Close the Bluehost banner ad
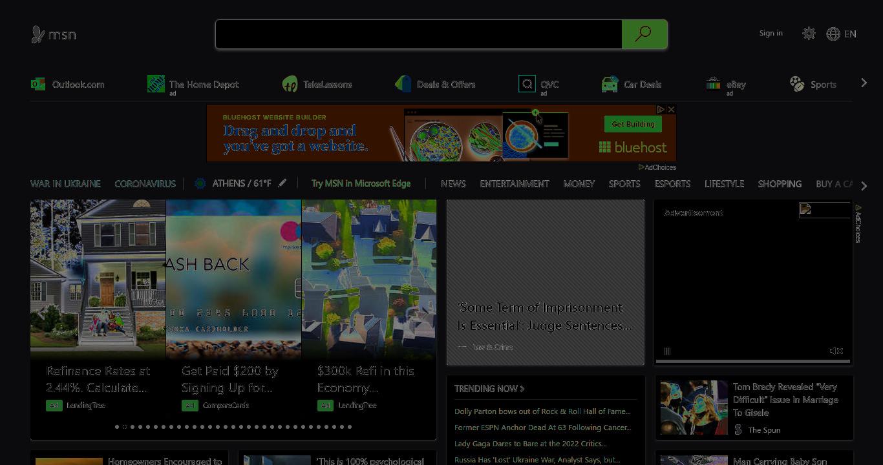This screenshot has width=883, height=465. (671, 110)
